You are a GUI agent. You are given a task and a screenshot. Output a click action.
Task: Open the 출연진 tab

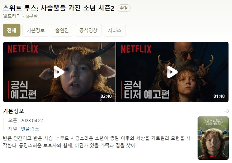[x=62, y=30]
